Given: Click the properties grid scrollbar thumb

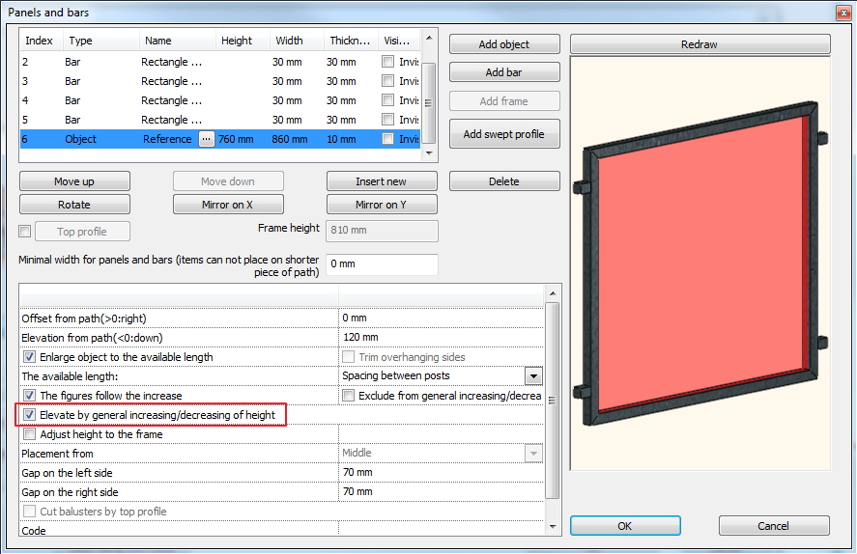Looking at the screenshot, I should pos(553,401).
